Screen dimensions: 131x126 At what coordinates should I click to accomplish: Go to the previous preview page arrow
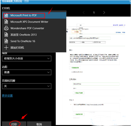pyautogui.click(x=84, y=13)
